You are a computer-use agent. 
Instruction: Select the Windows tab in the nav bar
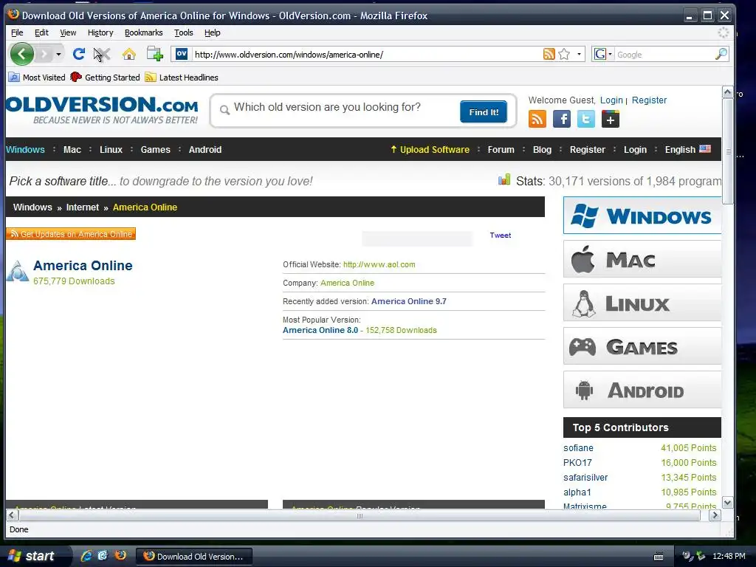click(25, 149)
